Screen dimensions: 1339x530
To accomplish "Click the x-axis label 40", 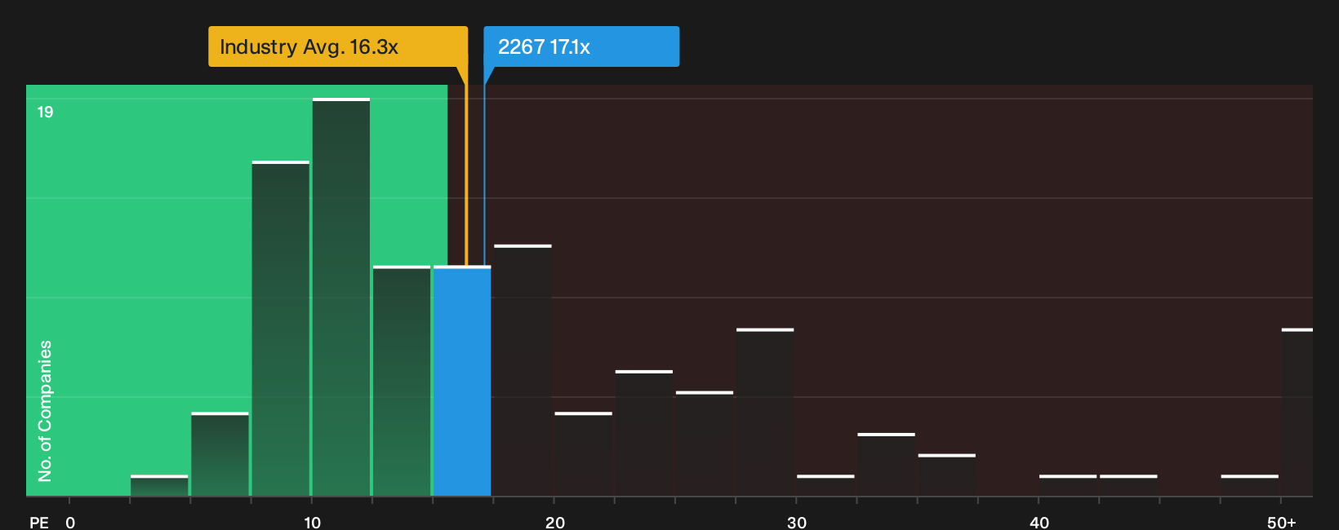I will (x=1039, y=522).
